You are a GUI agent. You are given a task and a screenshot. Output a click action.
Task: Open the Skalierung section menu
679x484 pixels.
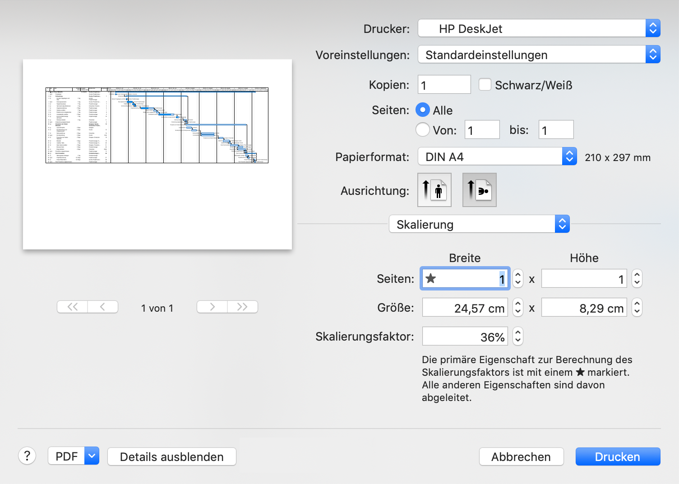479,224
